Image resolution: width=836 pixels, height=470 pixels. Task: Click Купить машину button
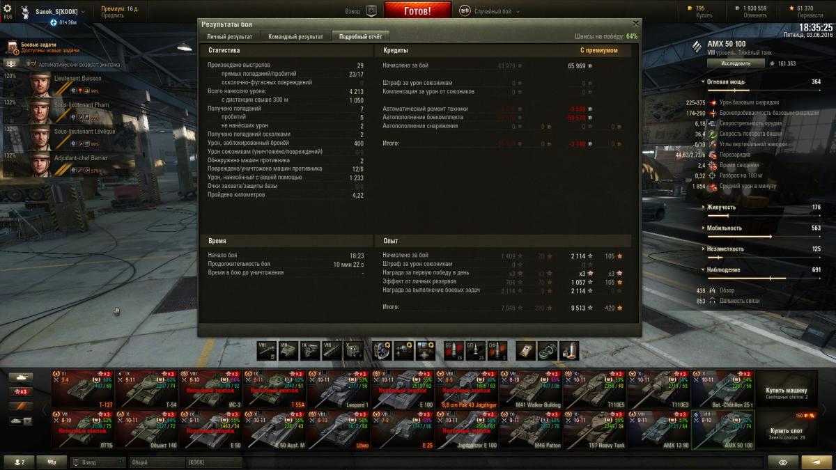pos(787,389)
